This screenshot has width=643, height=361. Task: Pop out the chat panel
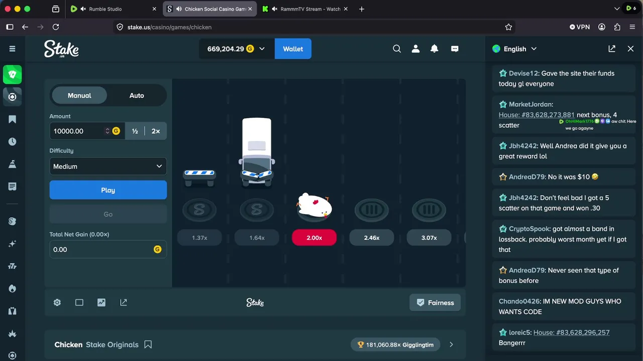point(612,49)
